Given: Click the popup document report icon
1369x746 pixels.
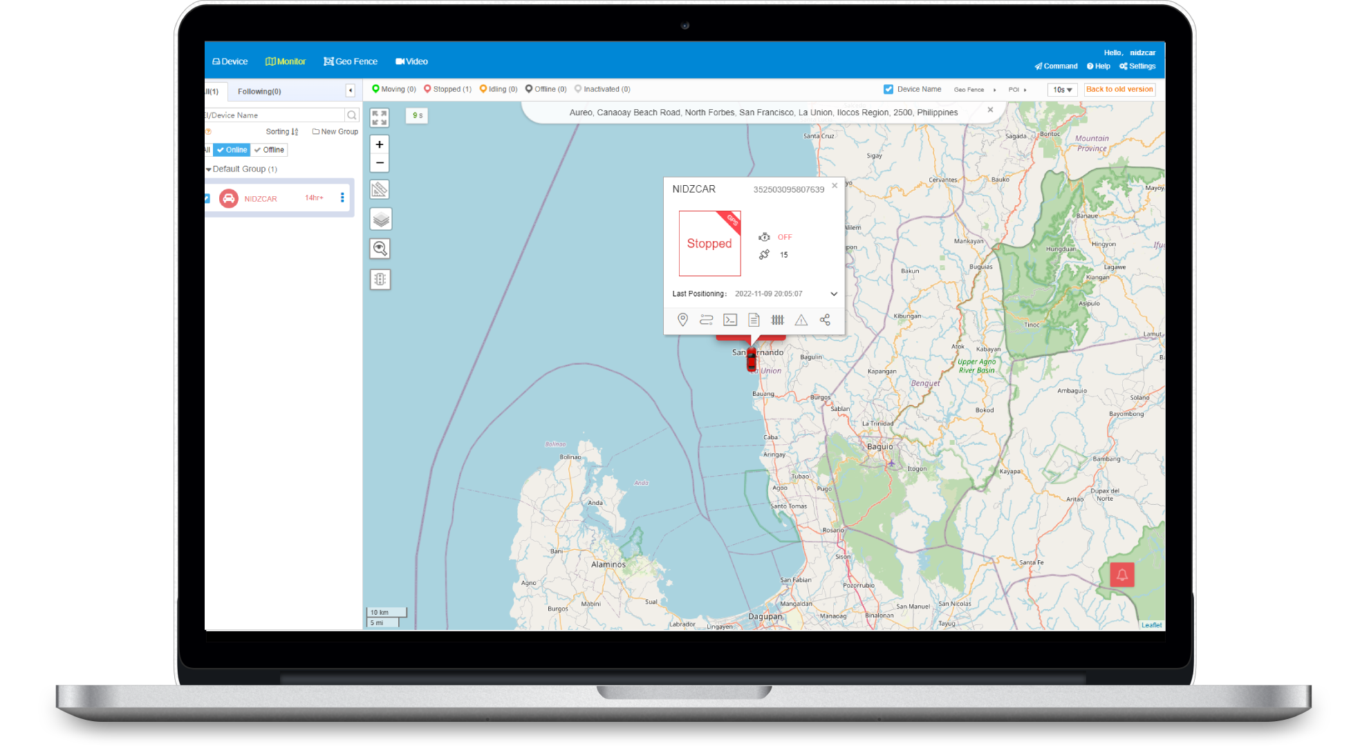Looking at the screenshot, I should [754, 320].
